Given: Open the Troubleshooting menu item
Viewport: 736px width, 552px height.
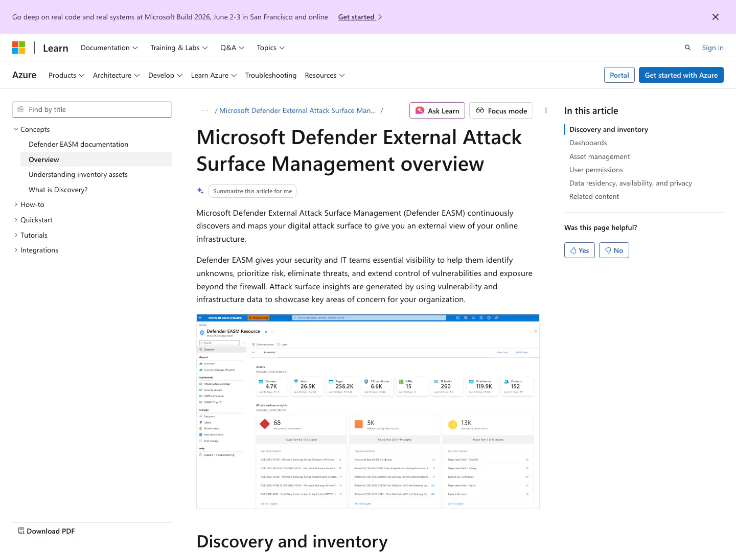Looking at the screenshot, I should [x=270, y=75].
